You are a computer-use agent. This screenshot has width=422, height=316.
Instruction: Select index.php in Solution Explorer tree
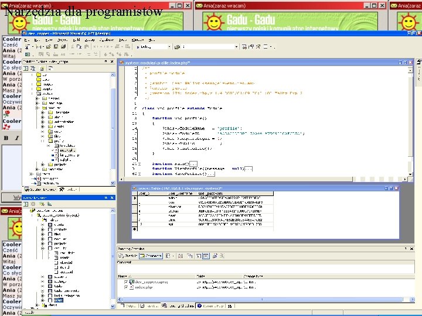coord(67,150)
